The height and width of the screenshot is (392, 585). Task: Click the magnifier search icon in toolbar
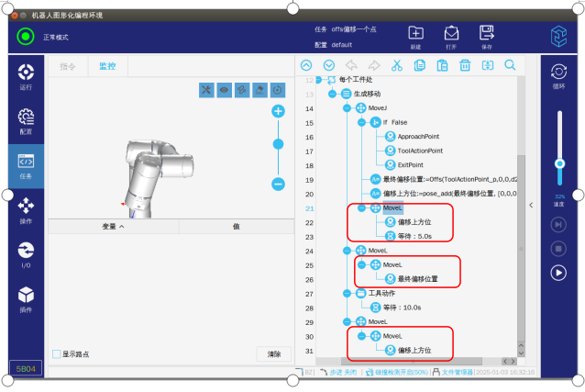pos(510,65)
